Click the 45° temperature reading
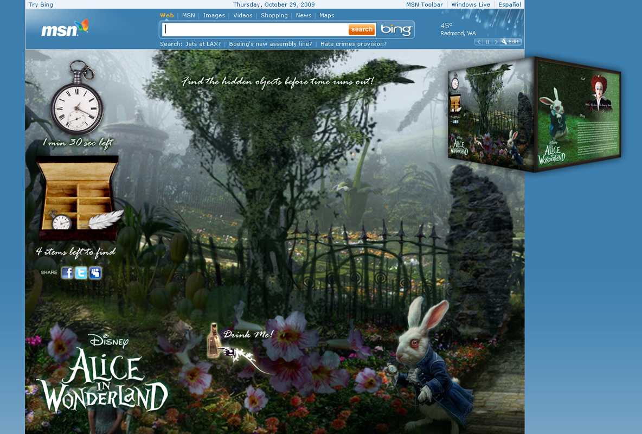 446,25
